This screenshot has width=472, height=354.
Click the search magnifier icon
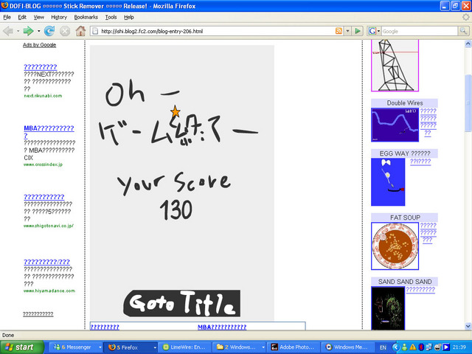(463, 31)
